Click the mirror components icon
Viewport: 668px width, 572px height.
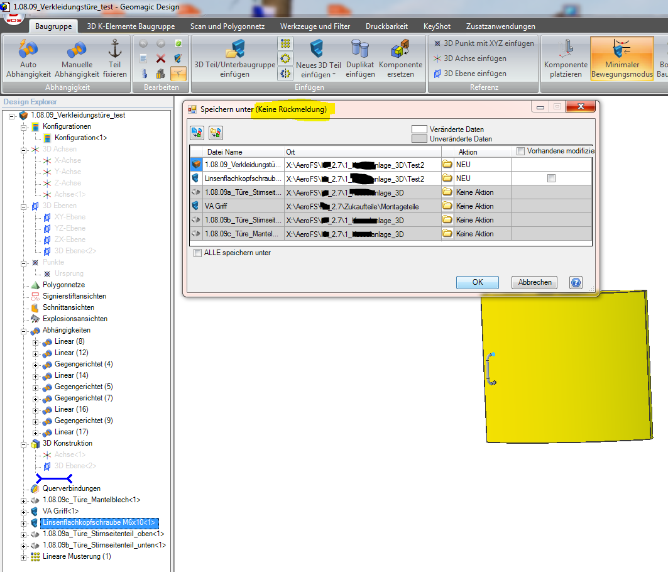coord(285,74)
